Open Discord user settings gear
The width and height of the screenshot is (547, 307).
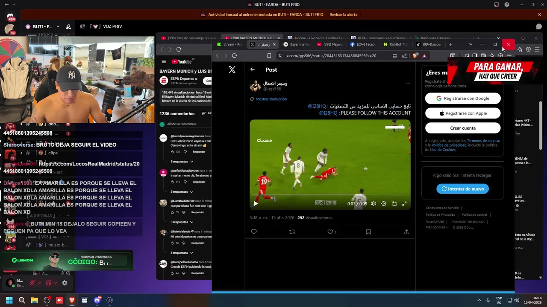pos(65,283)
